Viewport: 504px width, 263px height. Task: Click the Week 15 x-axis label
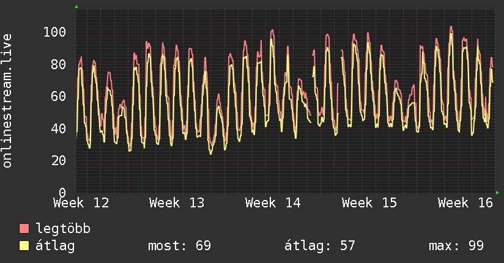[369, 203]
